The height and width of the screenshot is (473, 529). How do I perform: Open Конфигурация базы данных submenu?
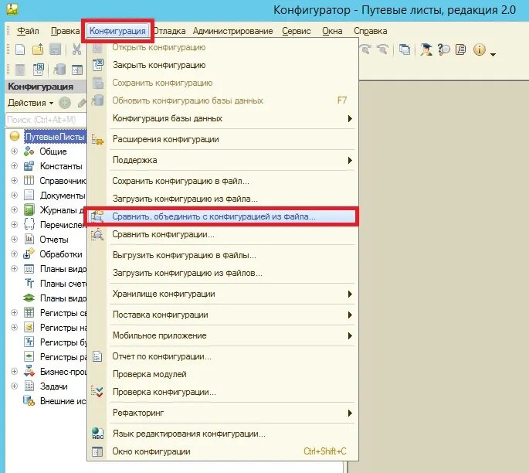pos(221,118)
